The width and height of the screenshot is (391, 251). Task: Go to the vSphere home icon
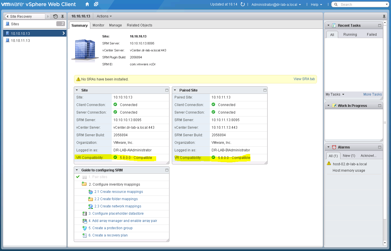point(87,4)
